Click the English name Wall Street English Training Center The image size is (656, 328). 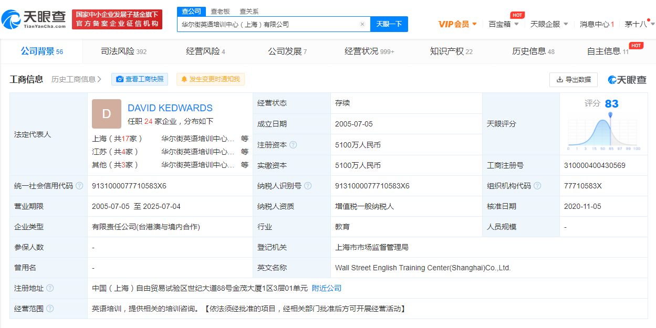[423, 268]
